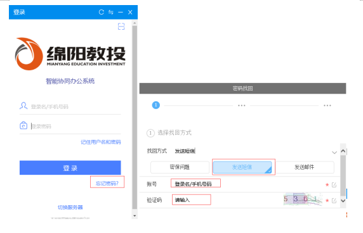Viewport: 363px width, 233px height.
Task: Click the refresh icon in login title bar
Action: coord(101,12)
